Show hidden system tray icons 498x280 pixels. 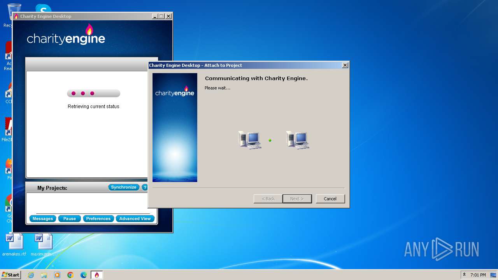(464, 275)
